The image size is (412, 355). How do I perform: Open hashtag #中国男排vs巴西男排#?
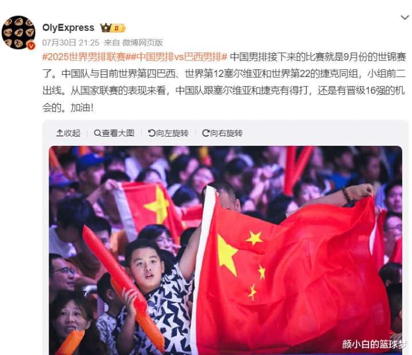177,57
